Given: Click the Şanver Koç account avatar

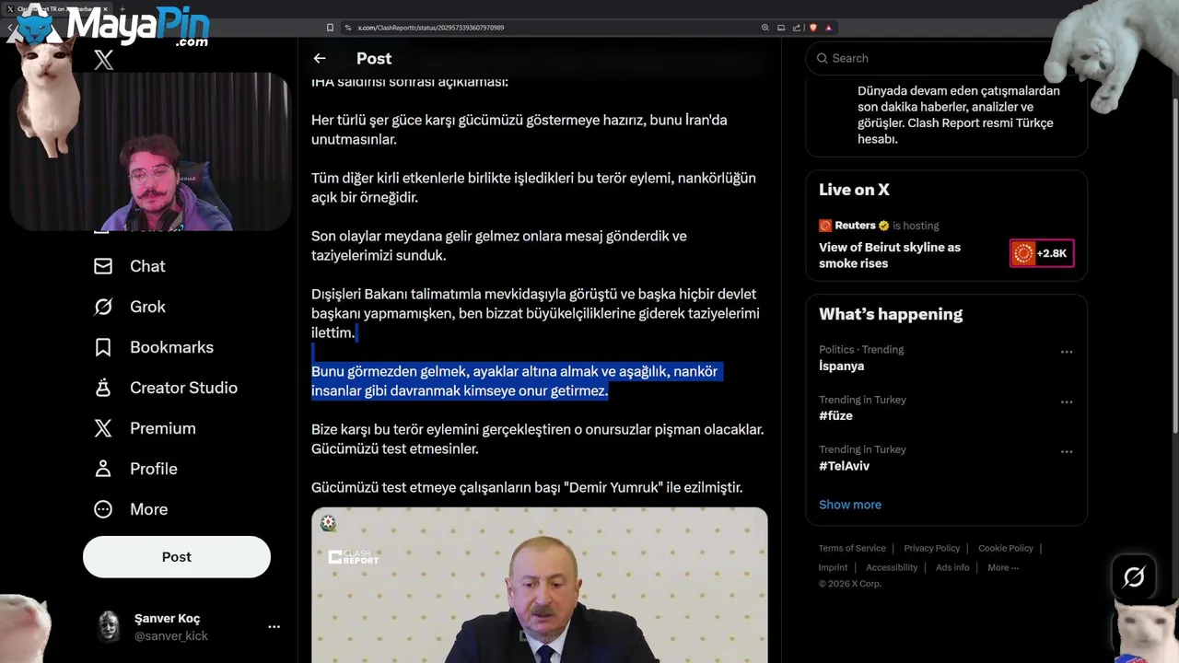Looking at the screenshot, I should point(110,626).
